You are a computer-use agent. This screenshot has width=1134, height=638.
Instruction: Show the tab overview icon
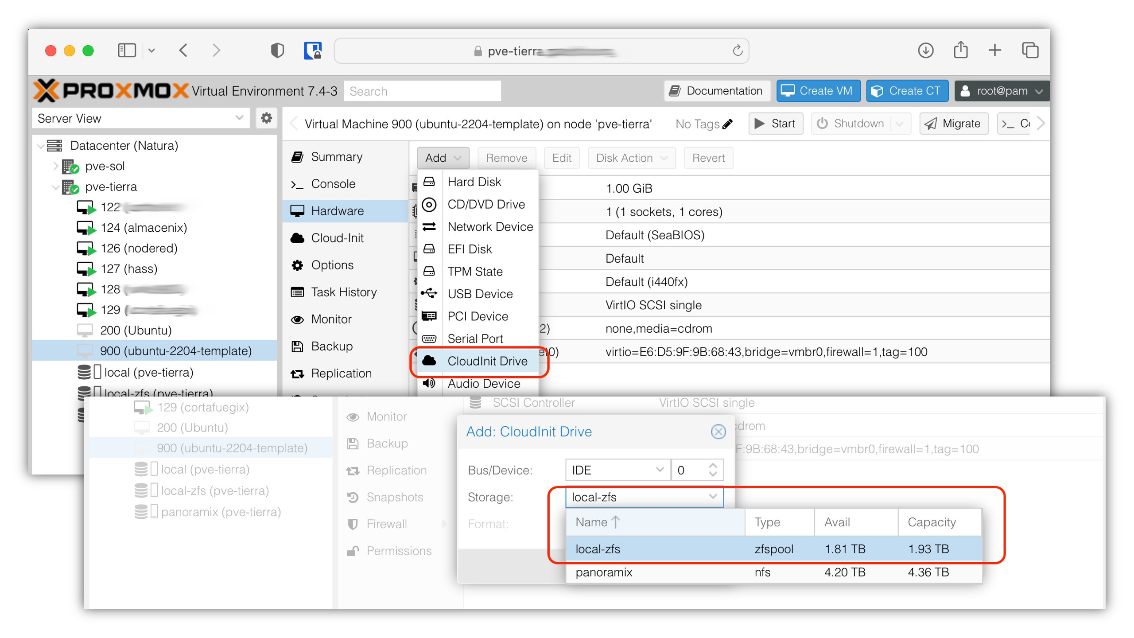click(1030, 50)
